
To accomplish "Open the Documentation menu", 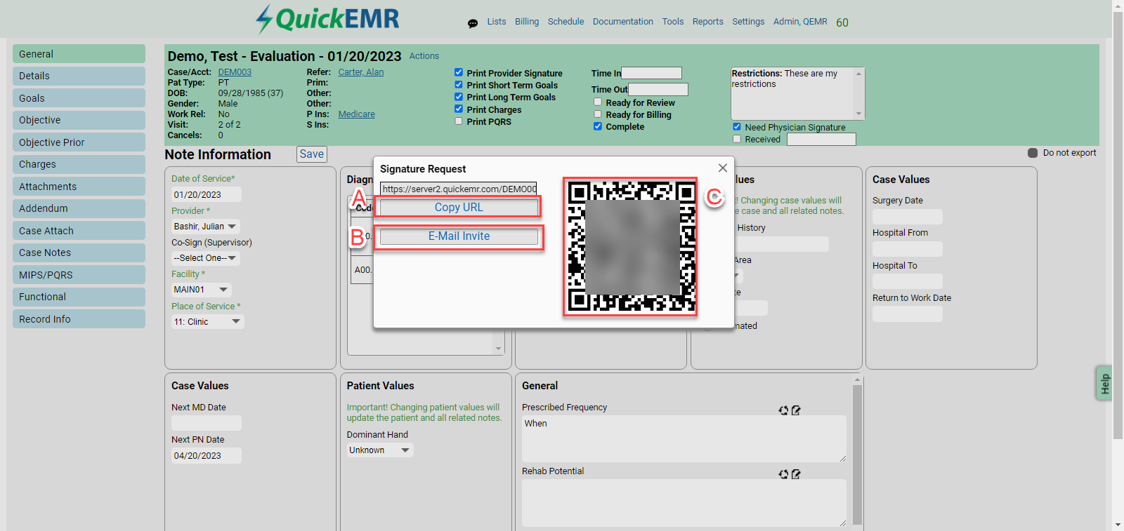I will coord(623,22).
